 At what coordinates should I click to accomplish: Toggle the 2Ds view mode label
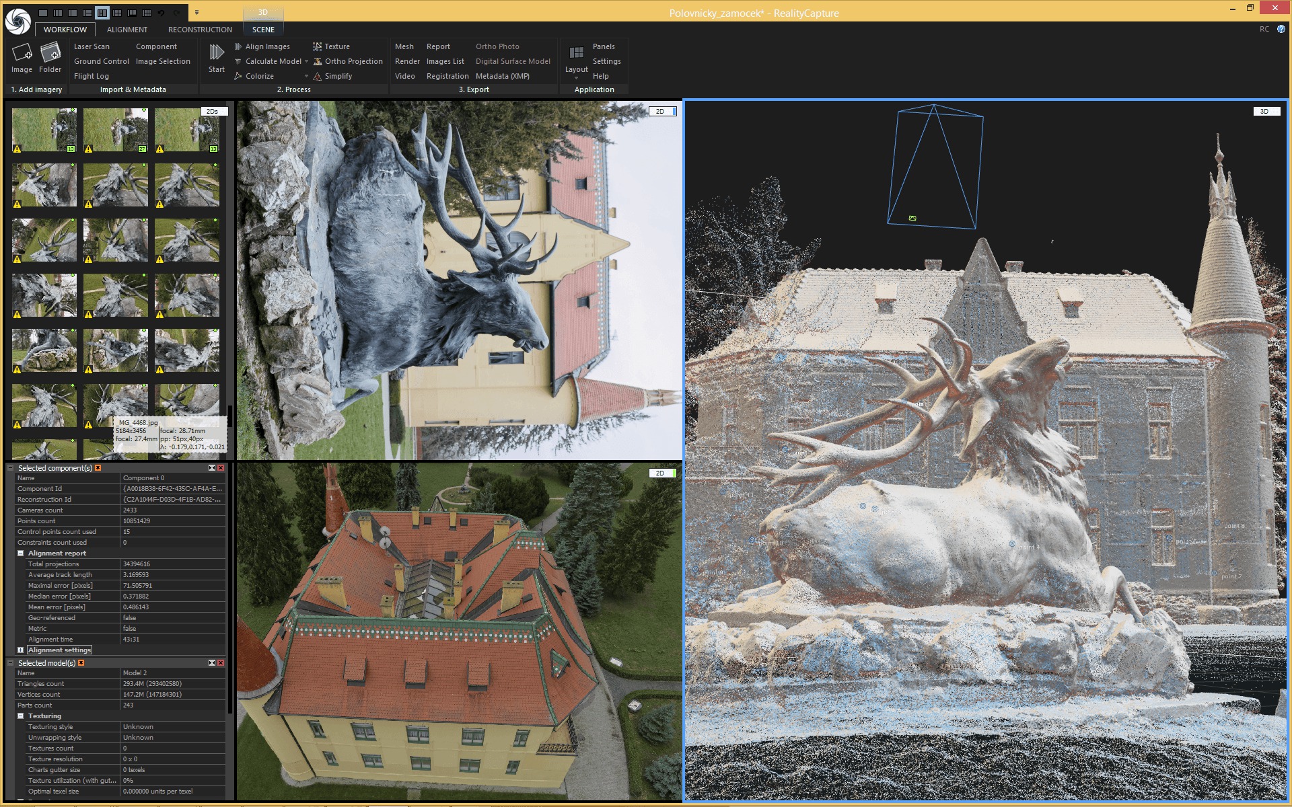(213, 112)
